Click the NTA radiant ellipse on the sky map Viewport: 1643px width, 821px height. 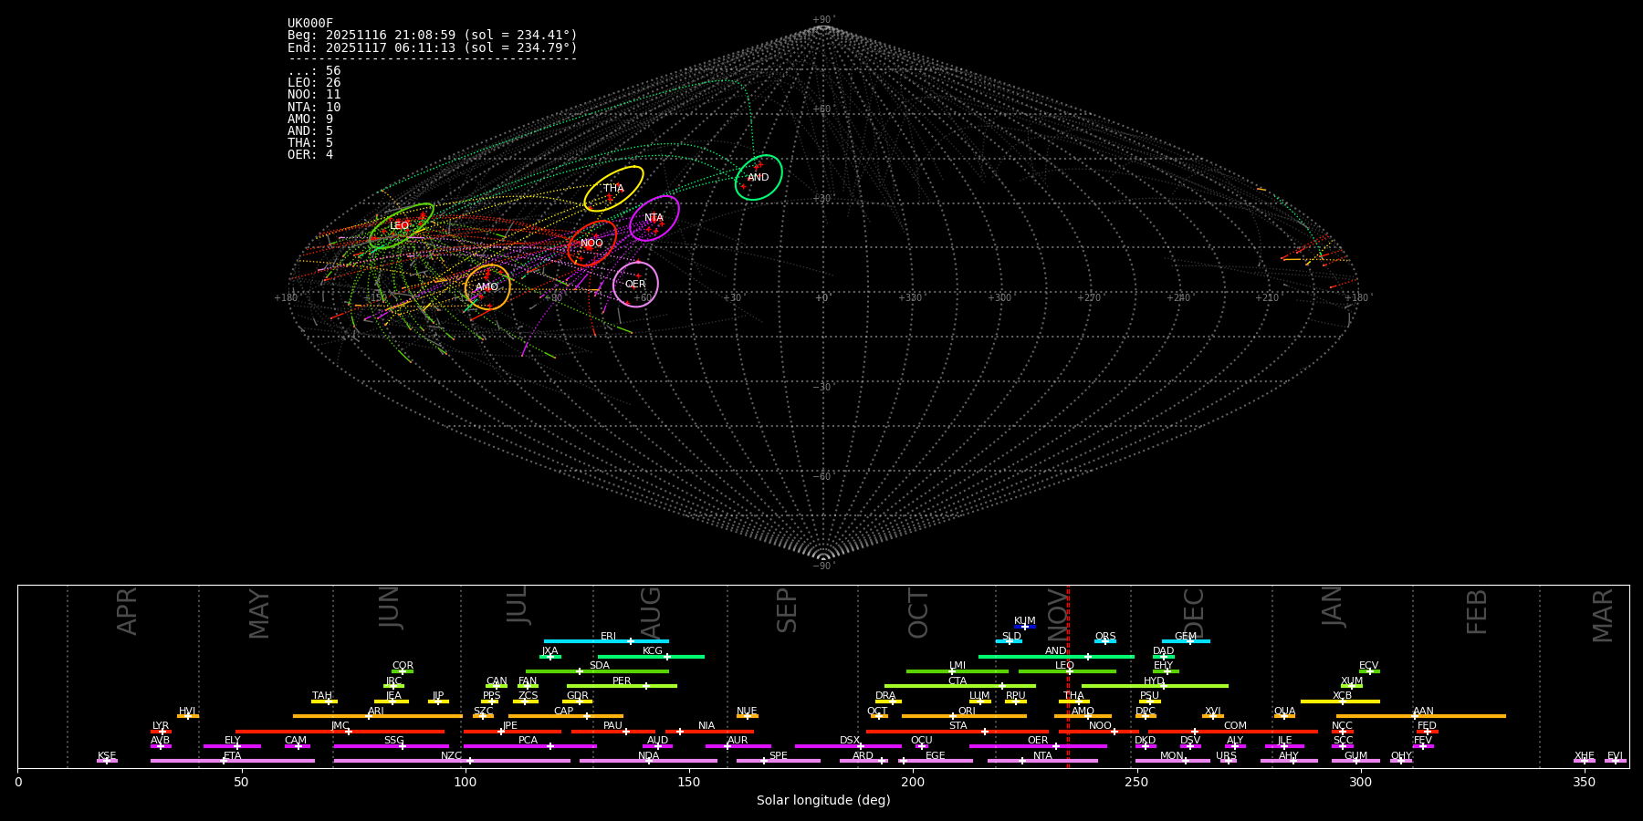point(654,218)
